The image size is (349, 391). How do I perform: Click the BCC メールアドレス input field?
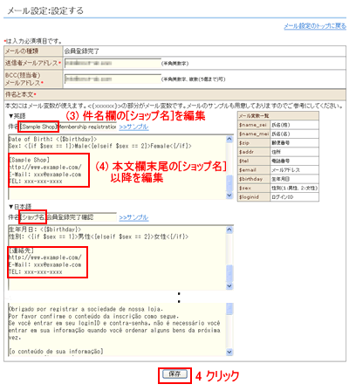(113, 79)
